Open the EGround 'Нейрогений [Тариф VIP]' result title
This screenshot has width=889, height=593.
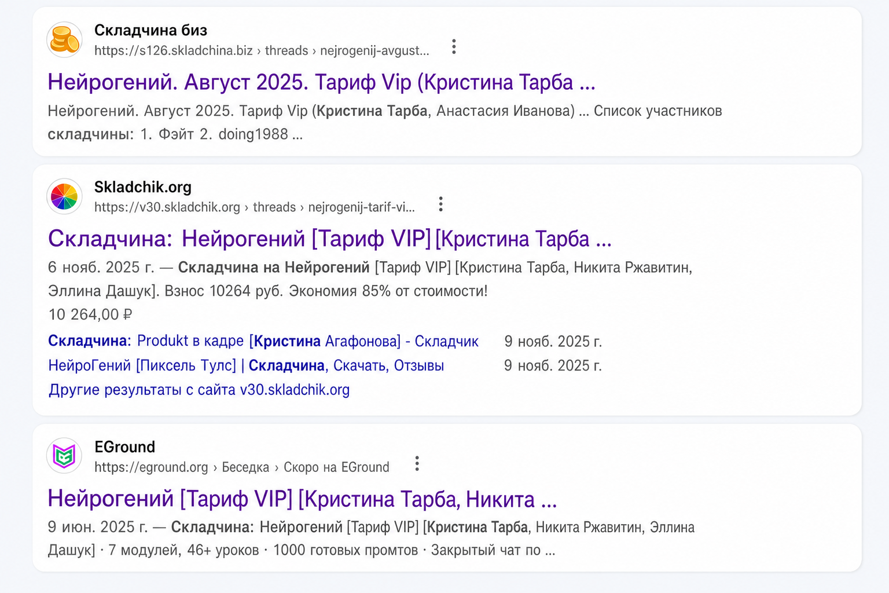click(x=302, y=499)
